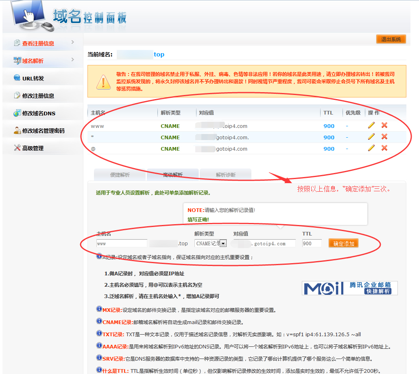Click the 退出系统 logout button
The image size is (419, 374).
(391, 39)
